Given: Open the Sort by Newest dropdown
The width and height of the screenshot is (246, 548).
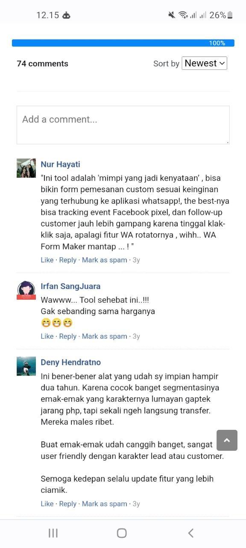Looking at the screenshot, I should point(205,63).
